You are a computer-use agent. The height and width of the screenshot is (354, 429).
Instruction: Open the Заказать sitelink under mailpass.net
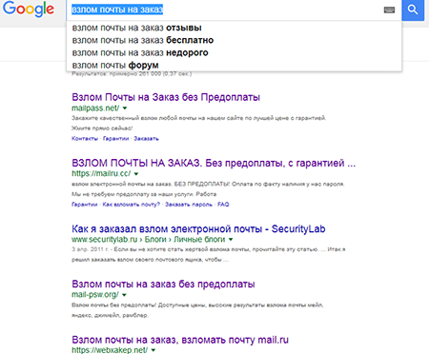point(146,139)
